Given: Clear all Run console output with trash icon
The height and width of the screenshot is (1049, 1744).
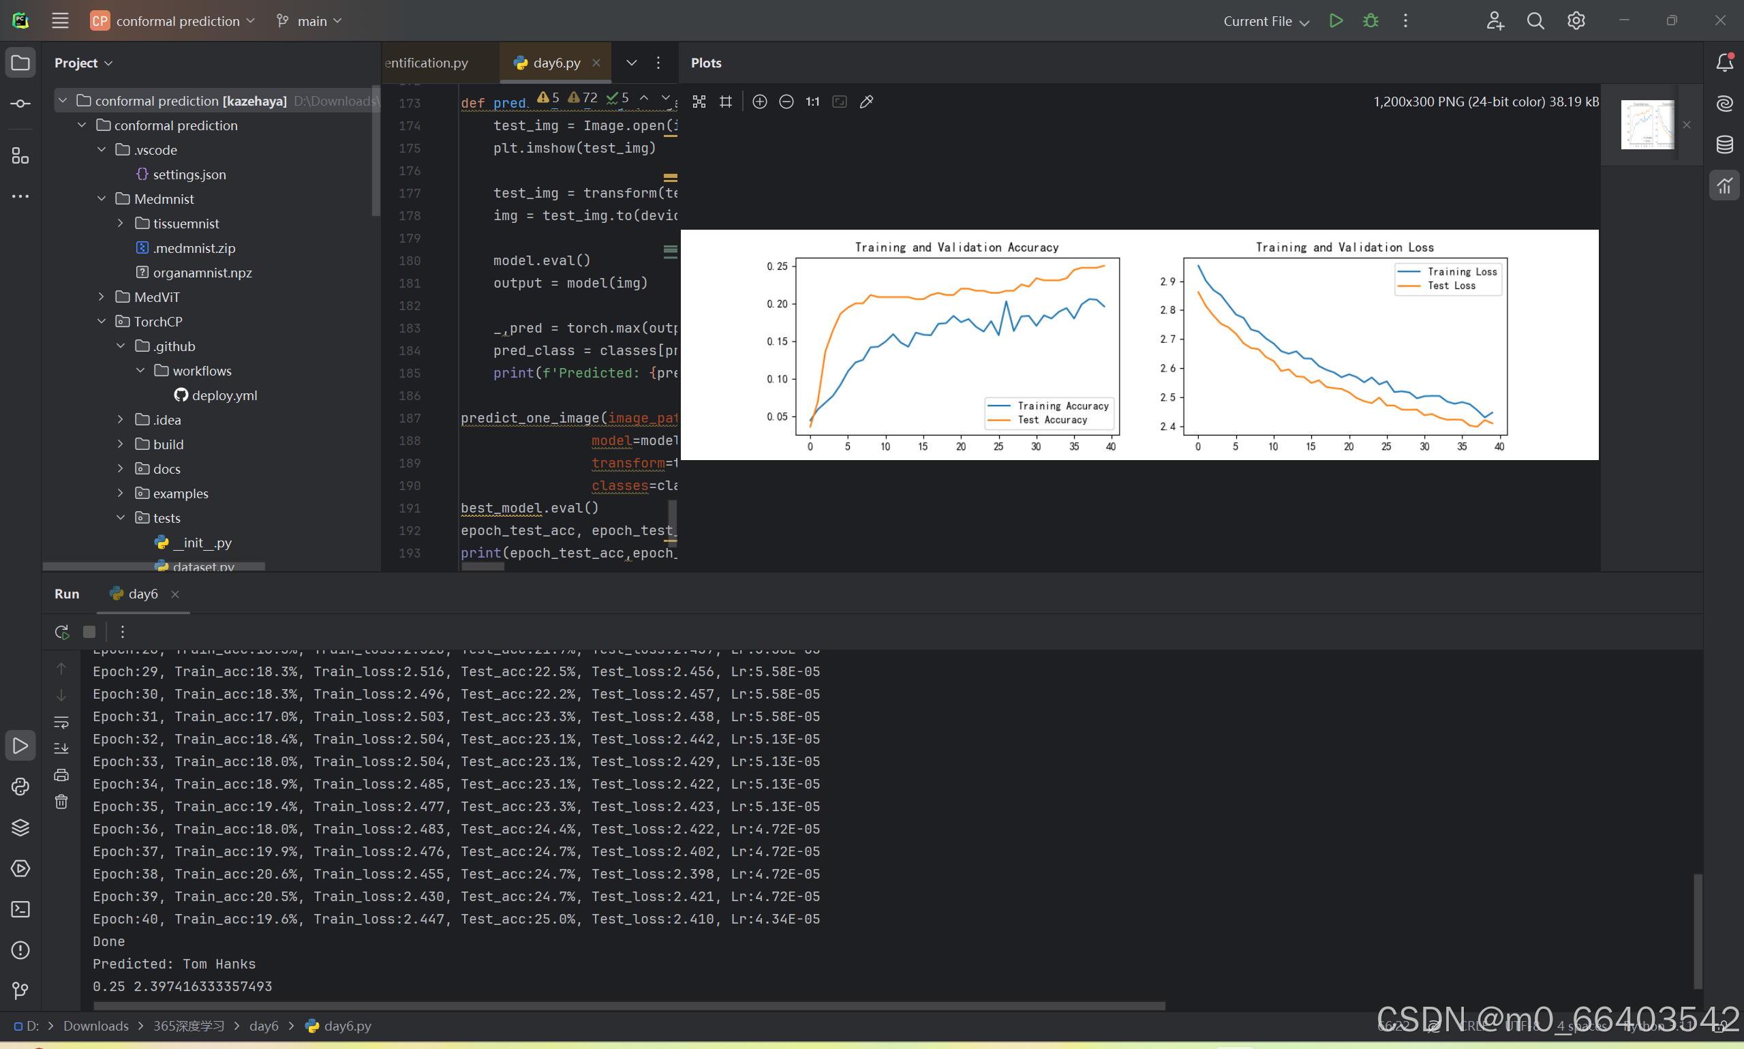Looking at the screenshot, I should coord(61,802).
